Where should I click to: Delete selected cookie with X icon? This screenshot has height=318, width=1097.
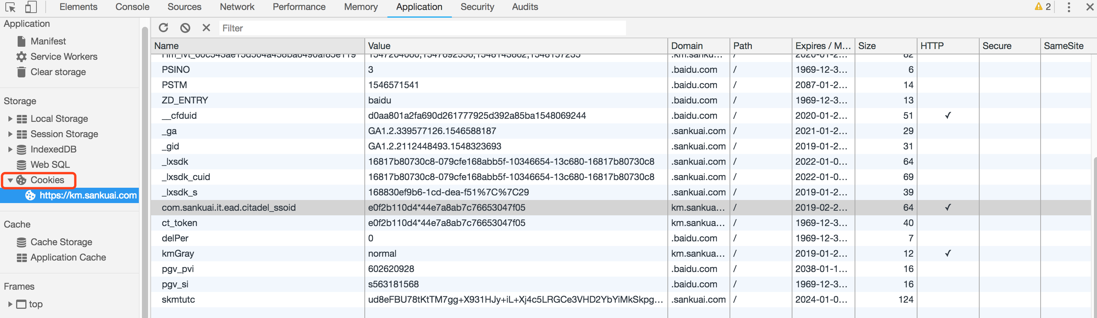[x=206, y=28]
